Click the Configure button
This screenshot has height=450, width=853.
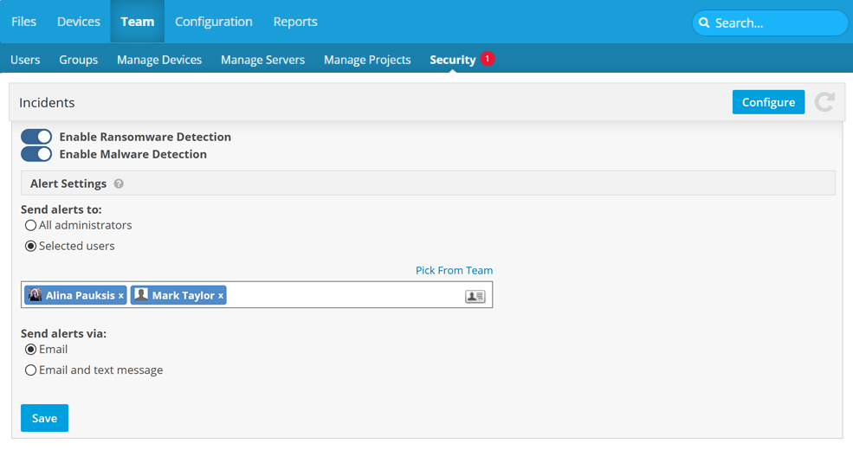[x=768, y=102]
